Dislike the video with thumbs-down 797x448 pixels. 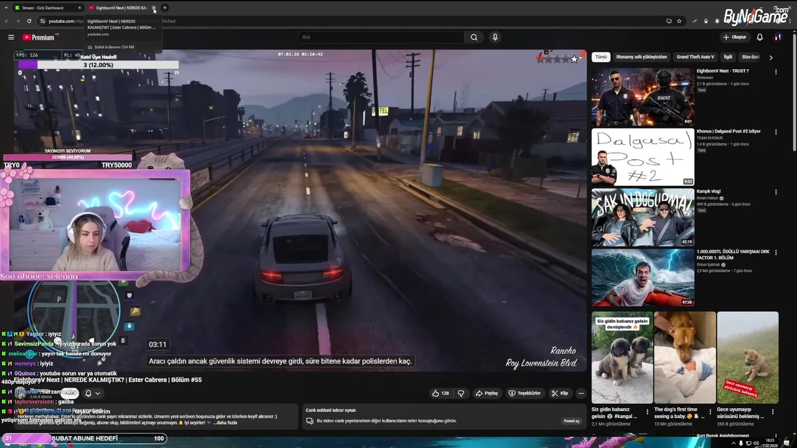point(461,393)
